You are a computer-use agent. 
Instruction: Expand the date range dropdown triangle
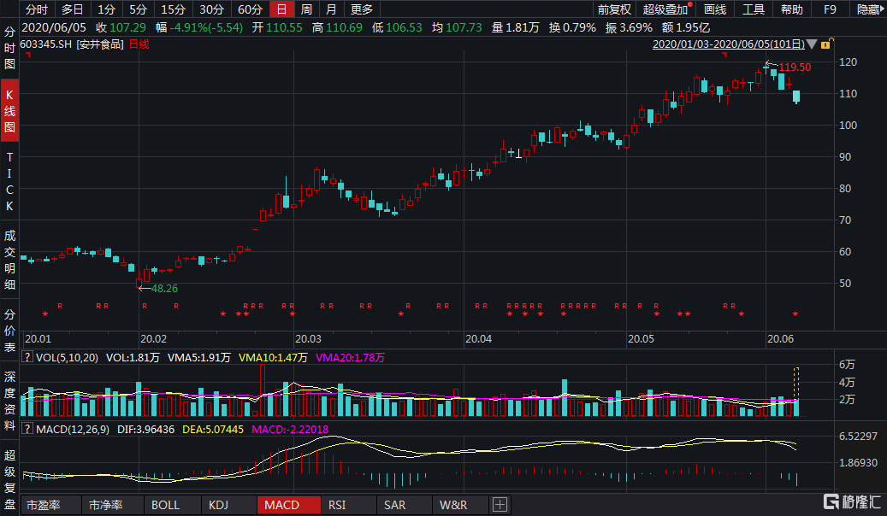(x=811, y=44)
